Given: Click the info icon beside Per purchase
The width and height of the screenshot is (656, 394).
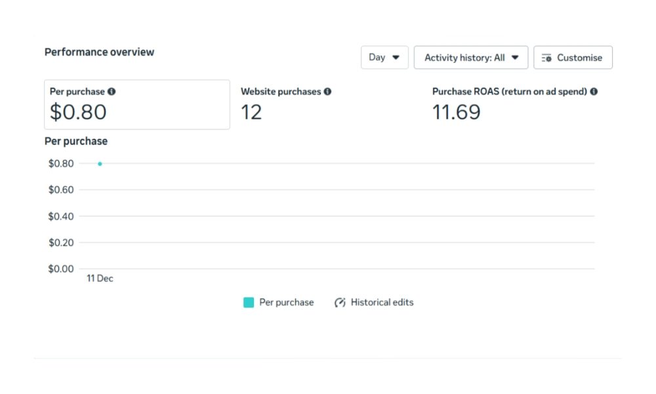Looking at the screenshot, I should click(x=112, y=92).
